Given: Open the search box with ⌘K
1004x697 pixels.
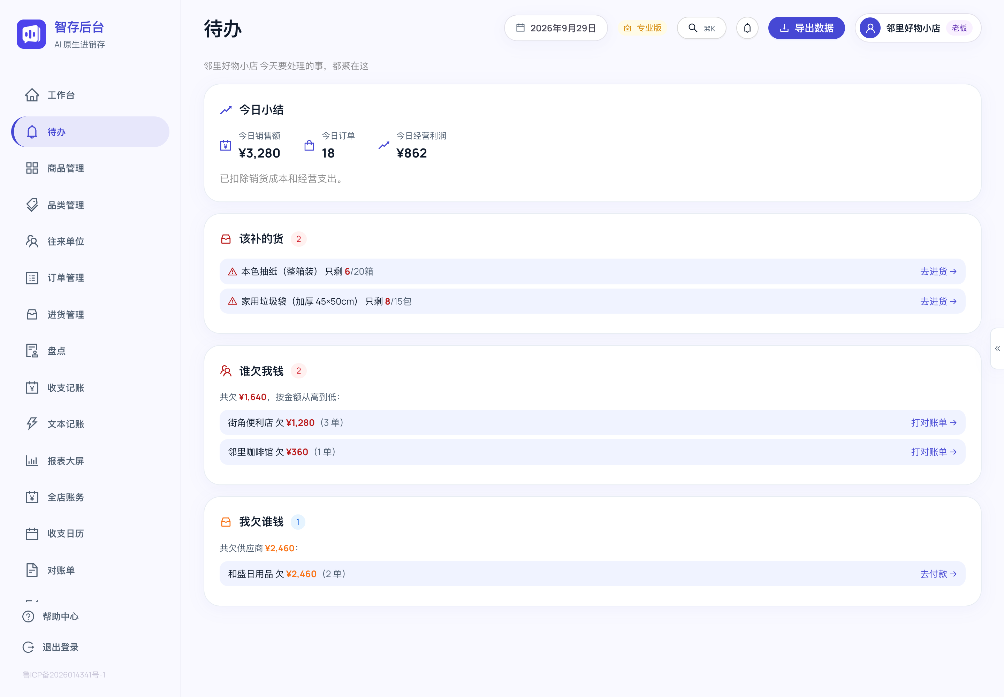Looking at the screenshot, I should [x=702, y=28].
